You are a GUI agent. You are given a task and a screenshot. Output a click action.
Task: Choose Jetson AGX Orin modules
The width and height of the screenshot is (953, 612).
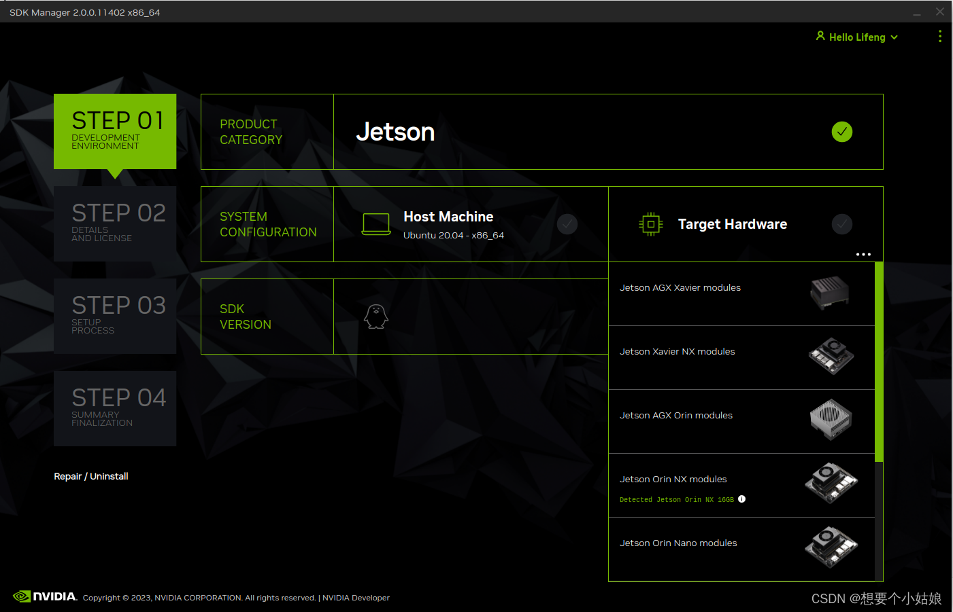[x=741, y=422]
